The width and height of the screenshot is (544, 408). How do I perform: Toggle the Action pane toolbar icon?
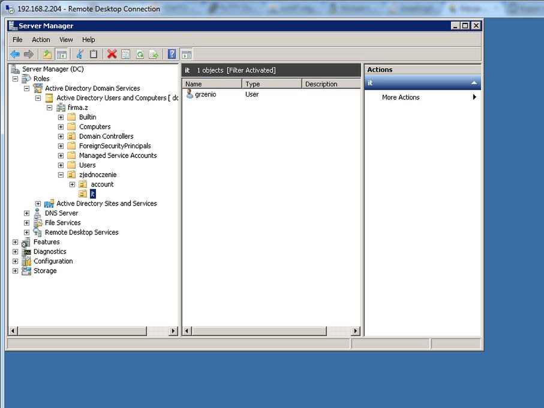pyautogui.click(x=187, y=54)
